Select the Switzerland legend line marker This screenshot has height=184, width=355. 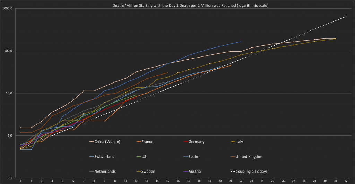pyautogui.click(x=92, y=156)
